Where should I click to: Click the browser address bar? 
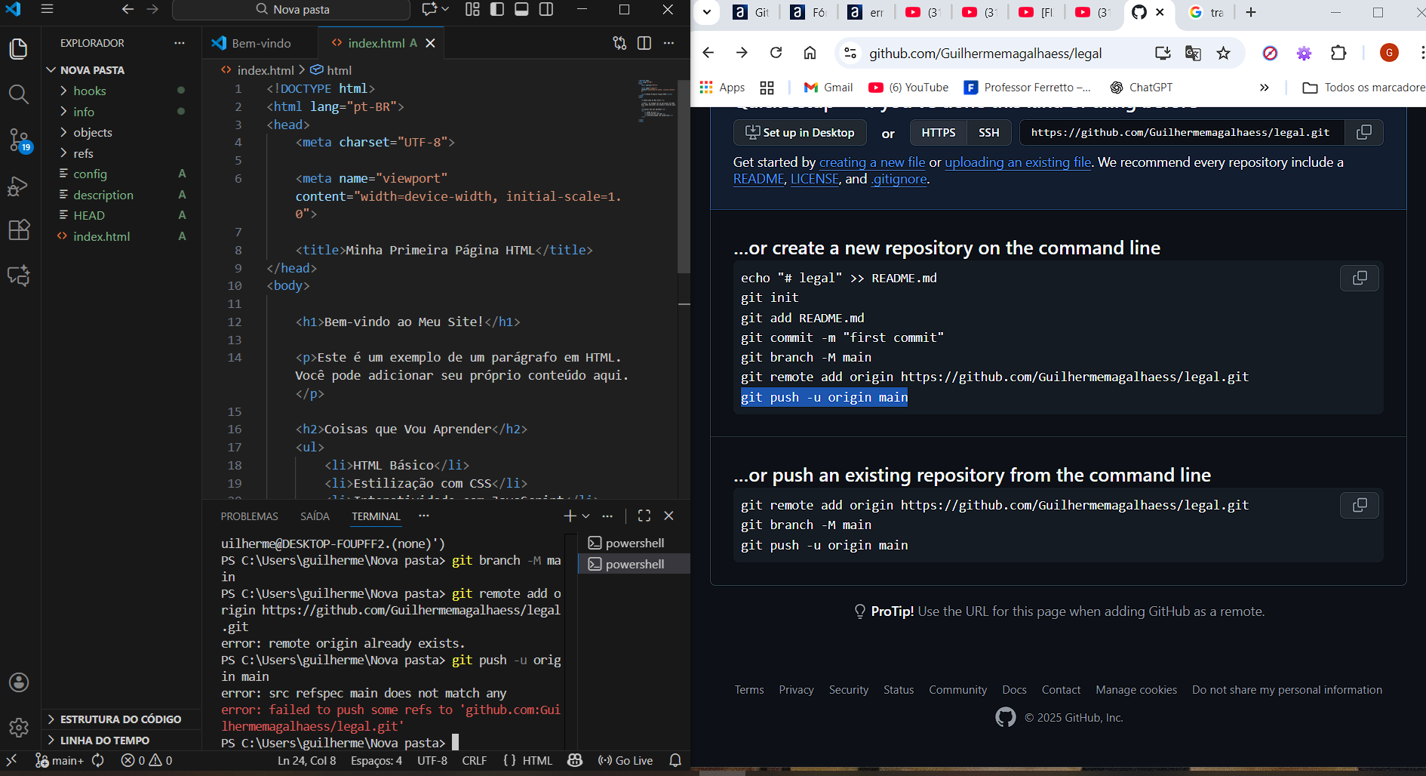pos(985,53)
